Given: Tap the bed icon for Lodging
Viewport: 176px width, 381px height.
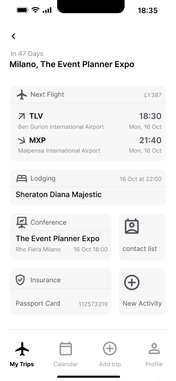Looking at the screenshot, I should tap(22, 179).
